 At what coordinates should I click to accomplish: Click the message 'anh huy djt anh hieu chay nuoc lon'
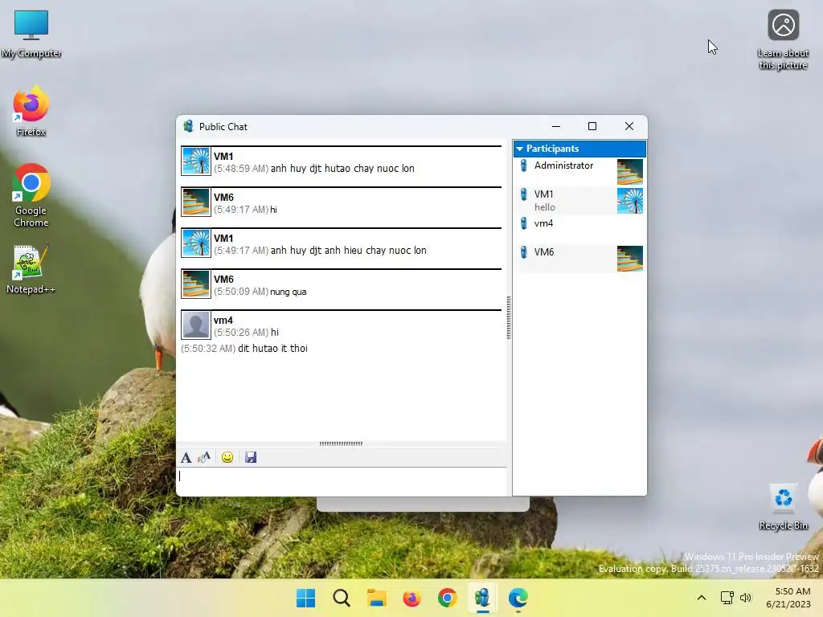point(349,251)
